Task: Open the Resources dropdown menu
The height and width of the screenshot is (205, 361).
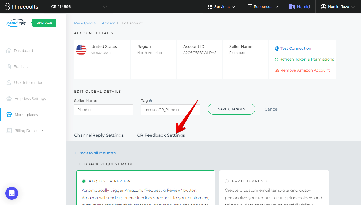Action: click(262, 7)
